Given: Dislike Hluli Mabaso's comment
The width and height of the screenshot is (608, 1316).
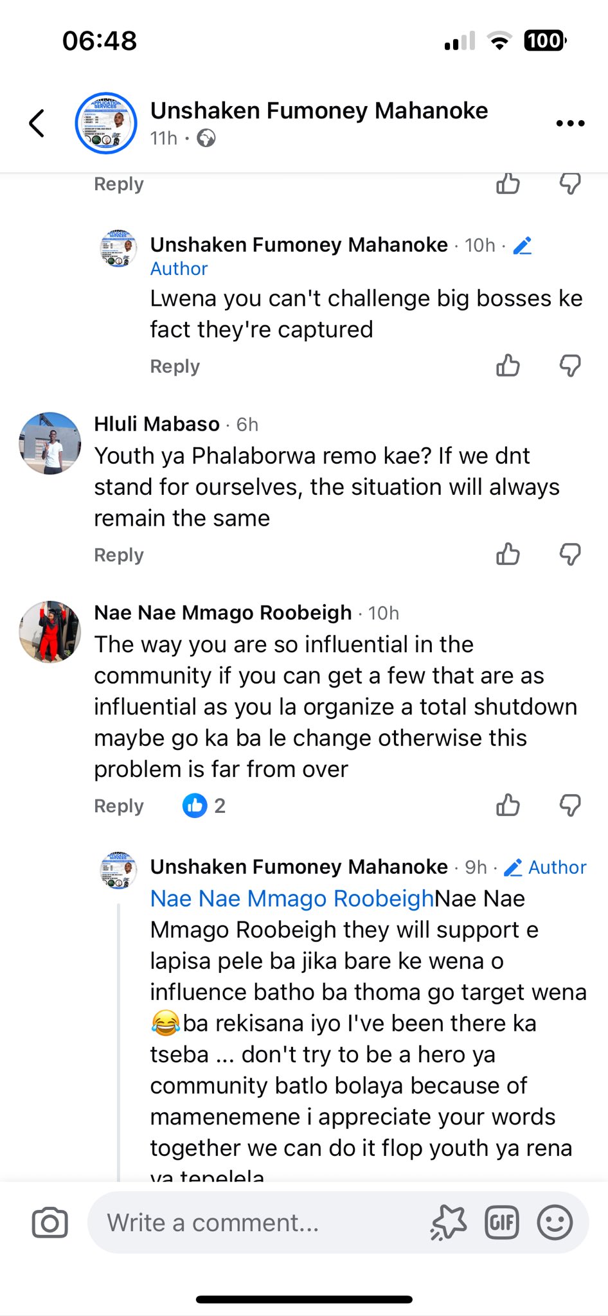Looking at the screenshot, I should (x=570, y=554).
